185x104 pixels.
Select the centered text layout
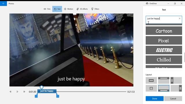pyautogui.click(x=151, y=80)
